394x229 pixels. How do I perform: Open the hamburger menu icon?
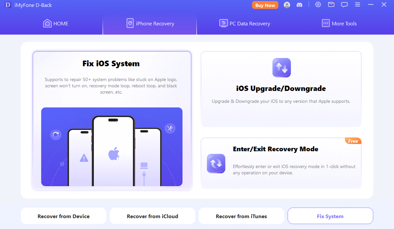(x=357, y=5)
